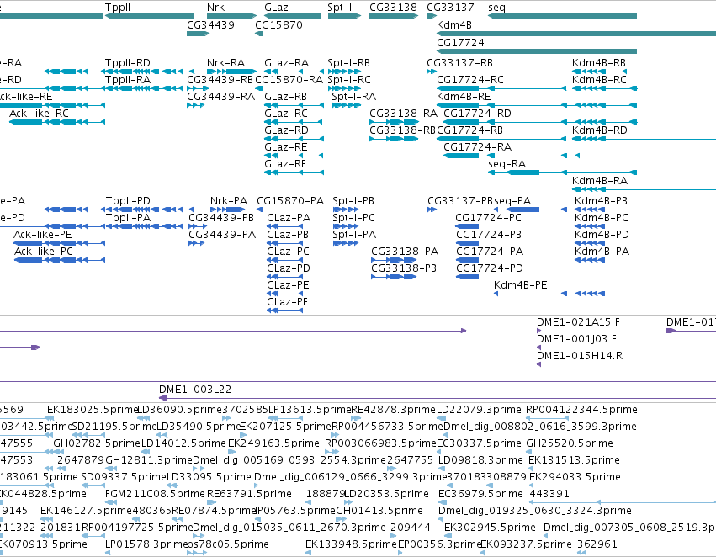Click the Spt-I gene label
Screen dimensions: 716x557
[340, 8]
